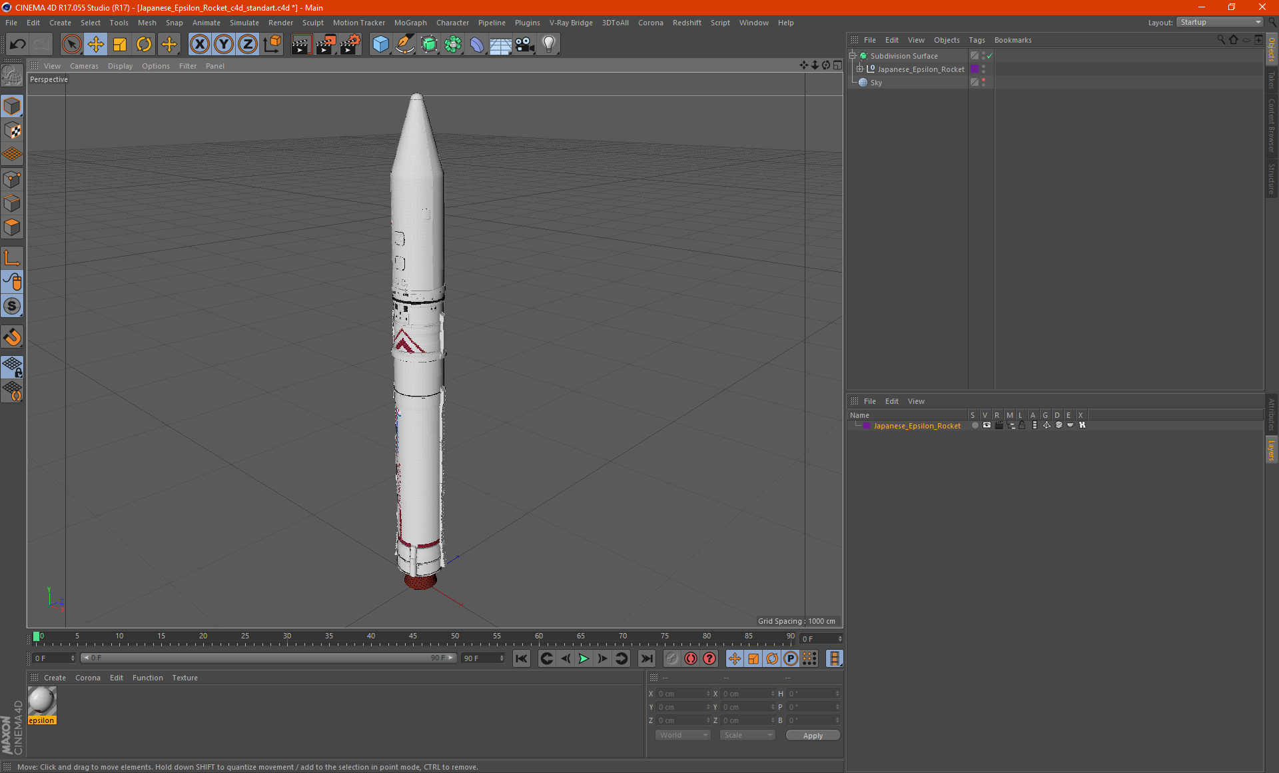Click the X position input field
The image size is (1279, 773).
point(682,694)
